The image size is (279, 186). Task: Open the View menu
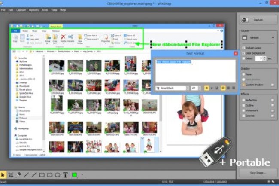click(54, 10)
